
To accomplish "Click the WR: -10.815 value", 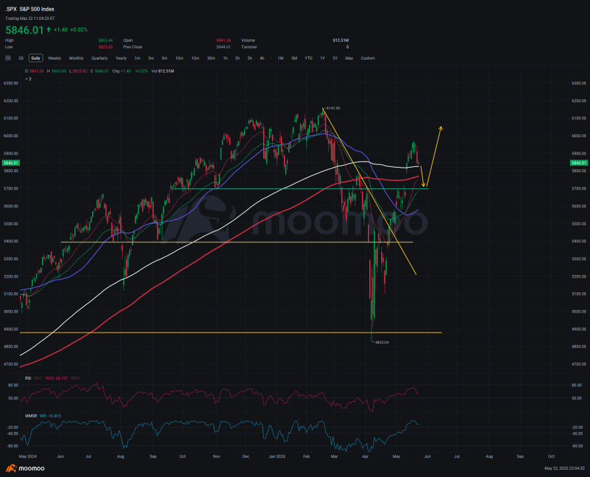I will (50, 415).
